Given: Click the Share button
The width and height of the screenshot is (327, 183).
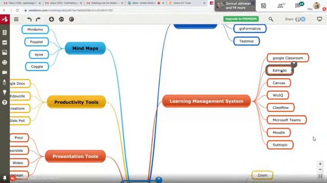Looking at the screenshot, I should (x=289, y=19).
